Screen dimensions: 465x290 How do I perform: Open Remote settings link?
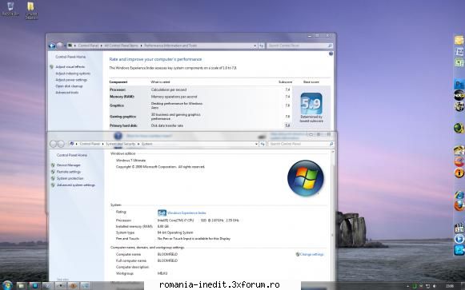click(69, 172)
